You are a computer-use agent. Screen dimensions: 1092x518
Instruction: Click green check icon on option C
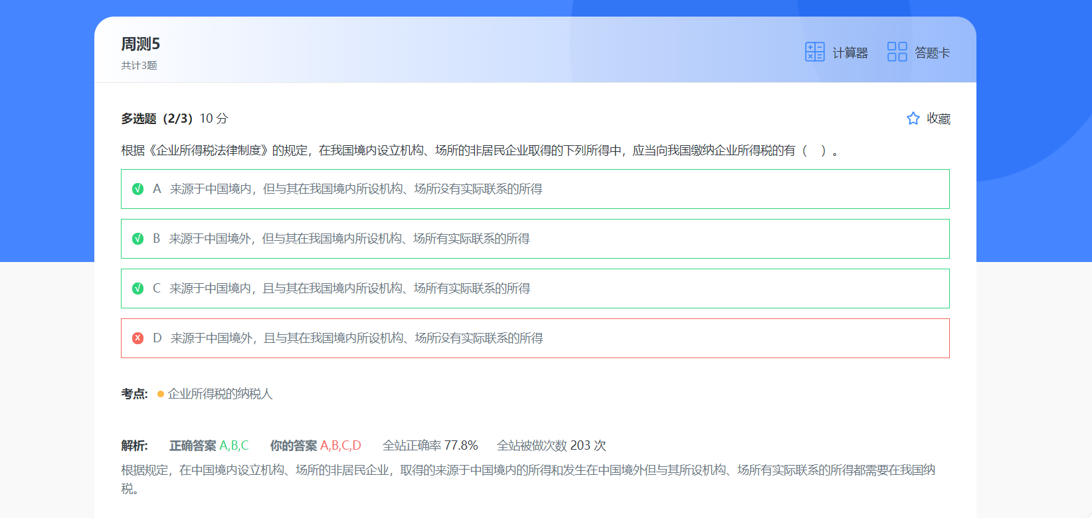click(x=138, y=289)
